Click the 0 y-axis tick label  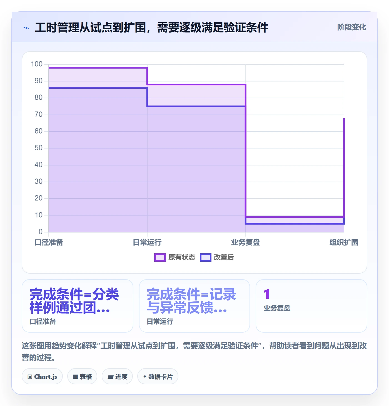(x=41, y=232)
